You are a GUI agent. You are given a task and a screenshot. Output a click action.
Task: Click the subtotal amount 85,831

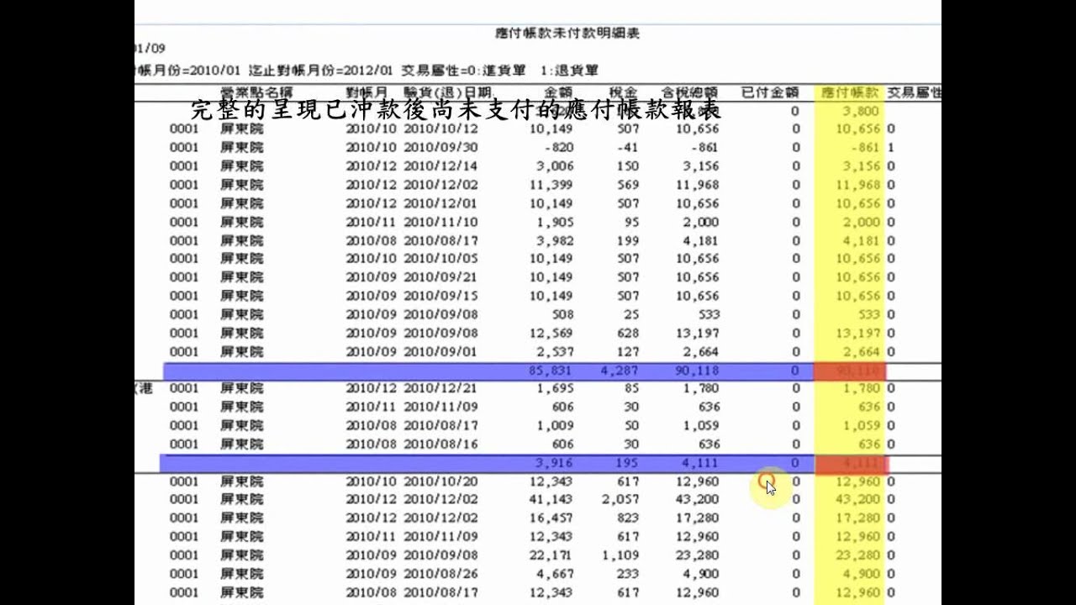coord(551,370)
